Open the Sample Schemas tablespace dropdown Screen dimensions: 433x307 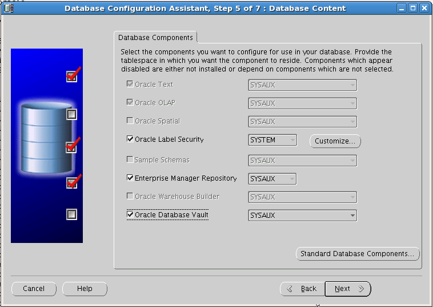302,161
